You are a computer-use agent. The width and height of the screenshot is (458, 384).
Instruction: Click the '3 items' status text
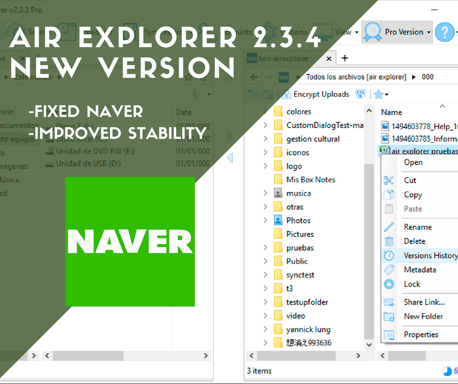click(x=259, y=371)
